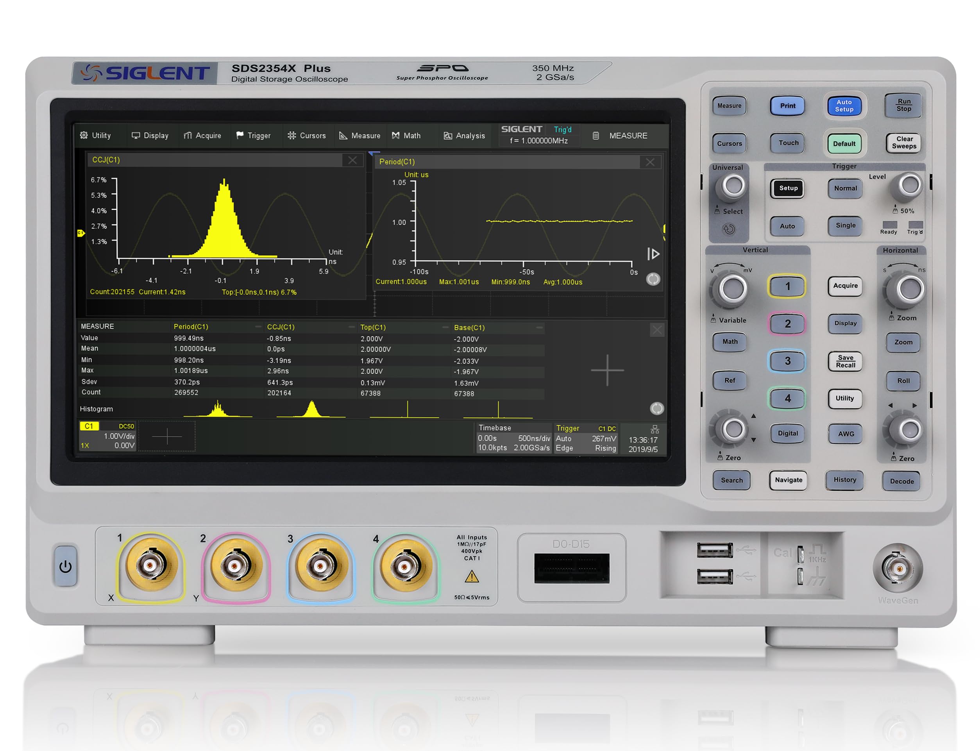
Task: Click the network status icon above clock
Action: click(x=655, y=429)
